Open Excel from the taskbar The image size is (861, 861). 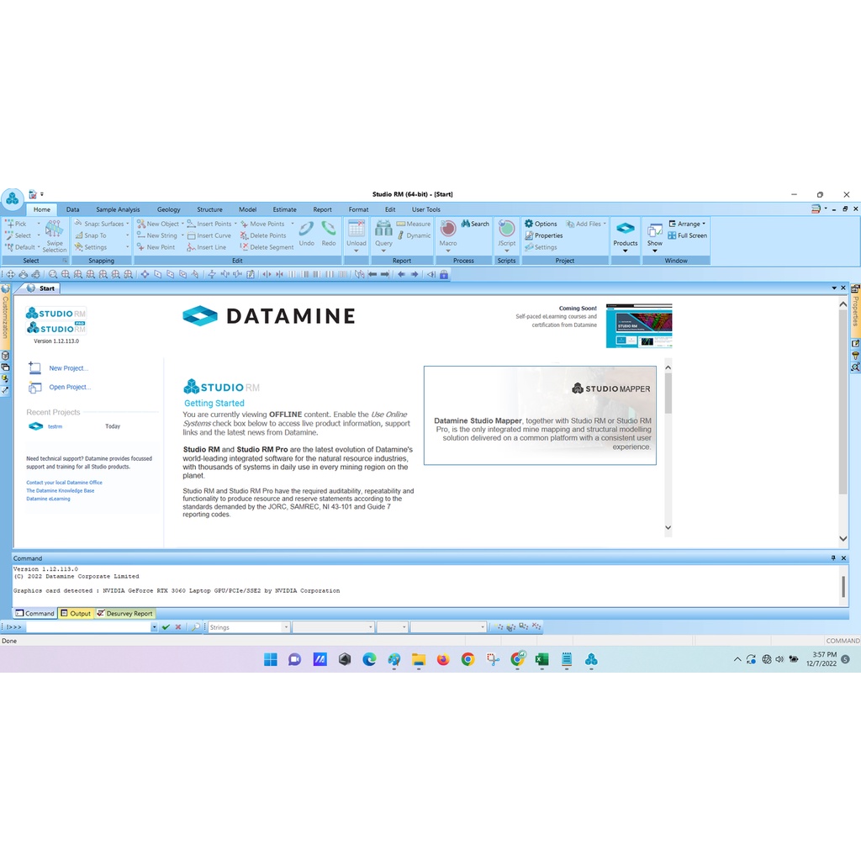click(542, 659)
